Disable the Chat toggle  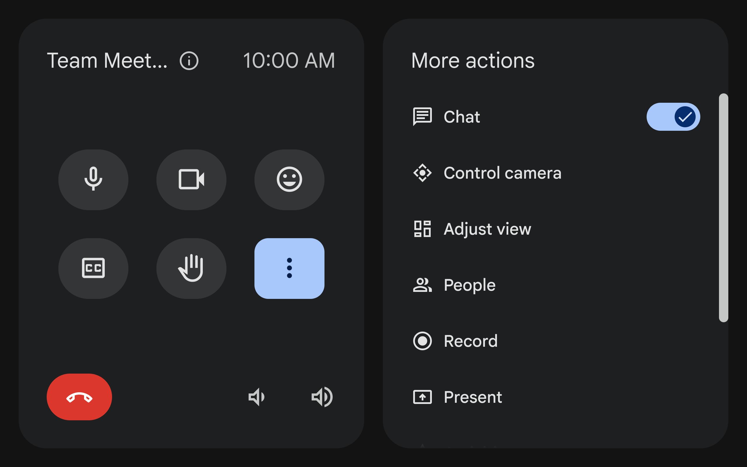click(x=673, y=116)
